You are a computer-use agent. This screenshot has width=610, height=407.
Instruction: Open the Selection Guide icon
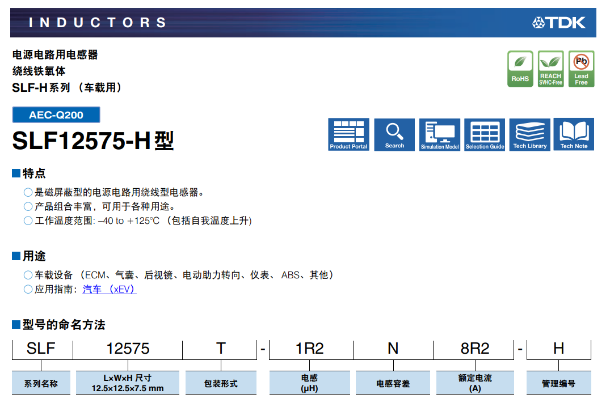pyautogui.click(x=485, y=134)
